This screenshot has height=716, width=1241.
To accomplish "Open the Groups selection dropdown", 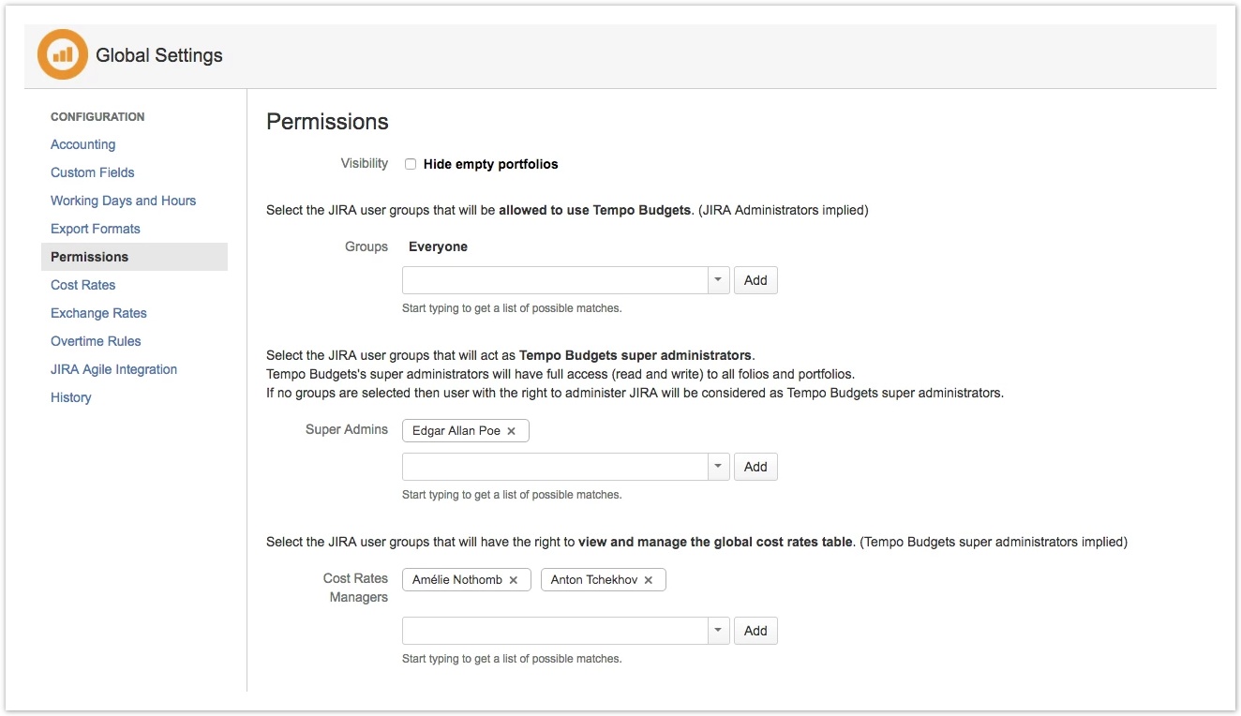I will coord(718,279).
